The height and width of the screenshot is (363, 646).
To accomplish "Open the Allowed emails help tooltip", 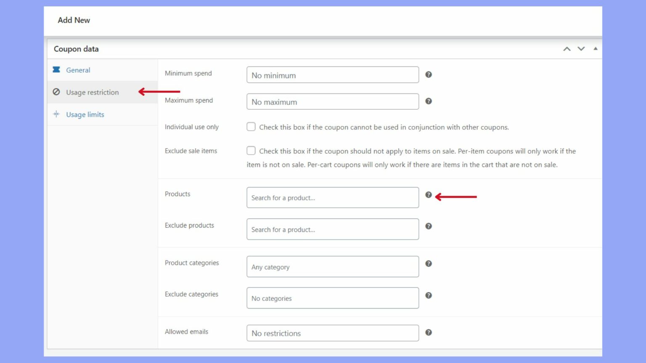I will [x=428, y=332].
